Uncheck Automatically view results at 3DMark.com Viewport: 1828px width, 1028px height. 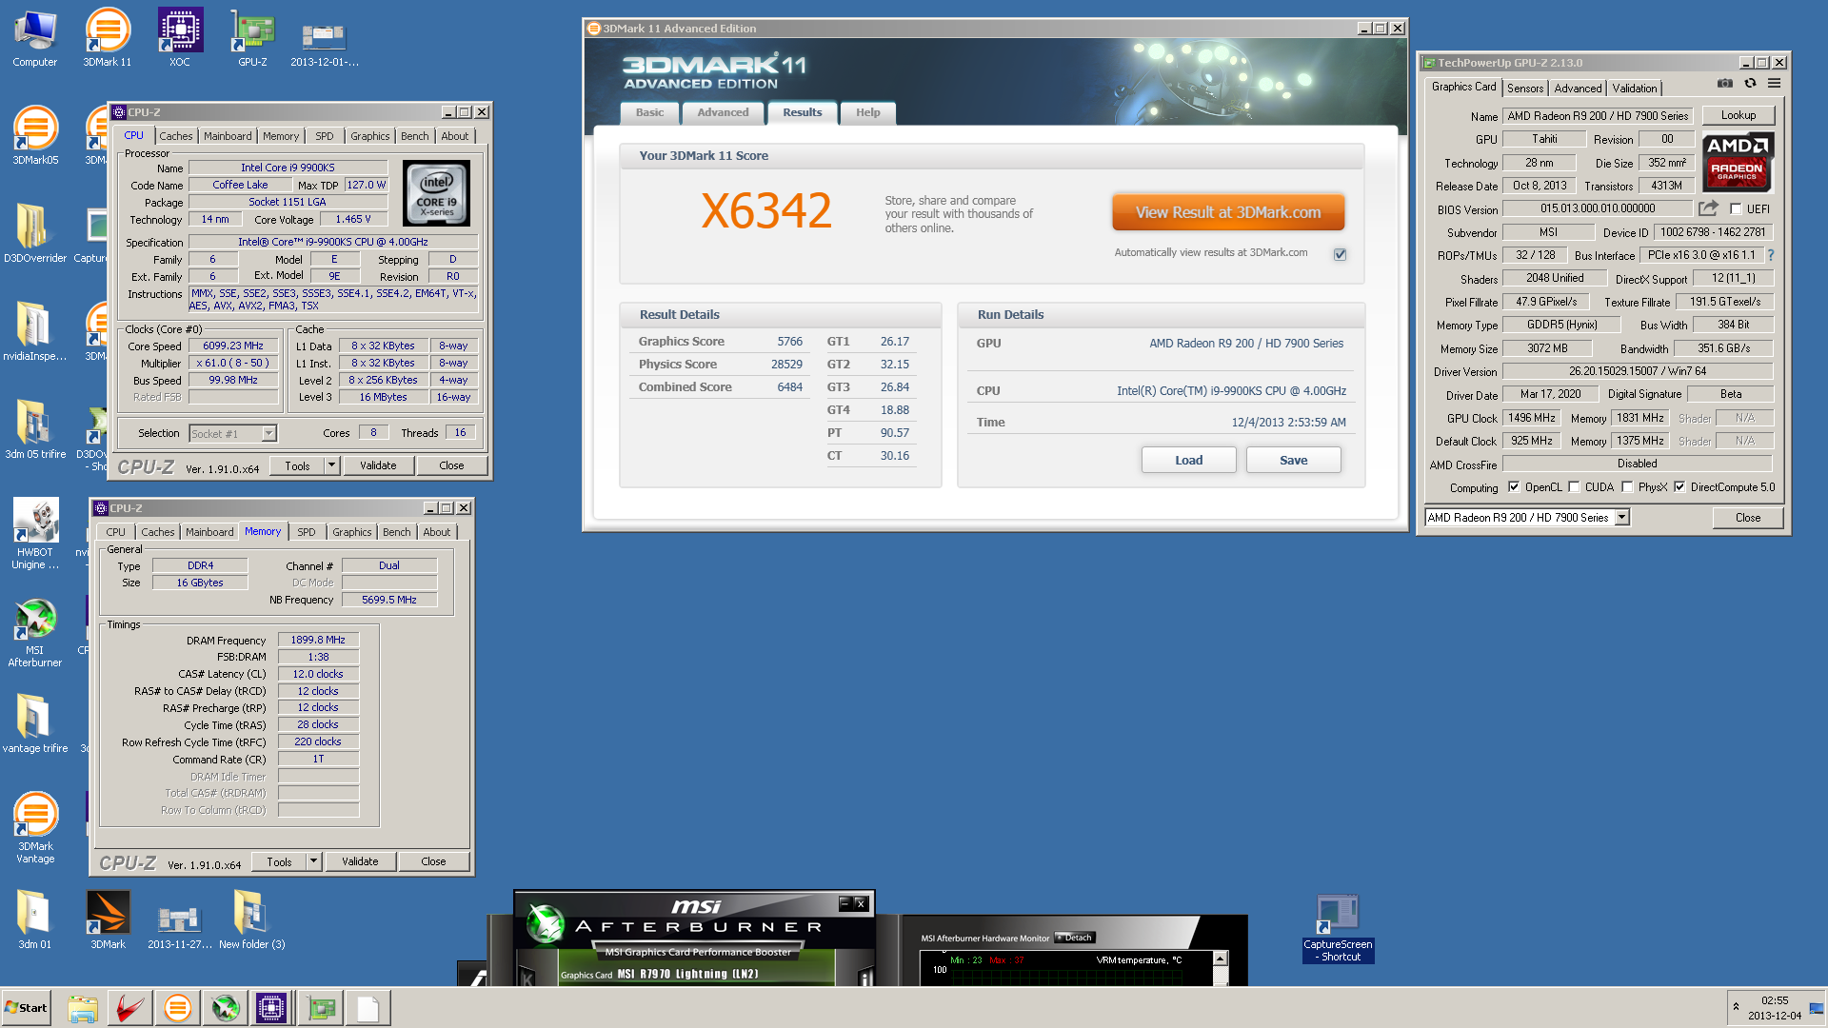[x=1340, y=254]
